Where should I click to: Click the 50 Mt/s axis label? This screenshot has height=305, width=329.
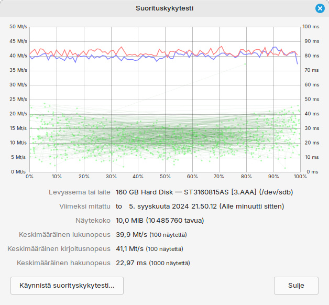tap(18, 27)
